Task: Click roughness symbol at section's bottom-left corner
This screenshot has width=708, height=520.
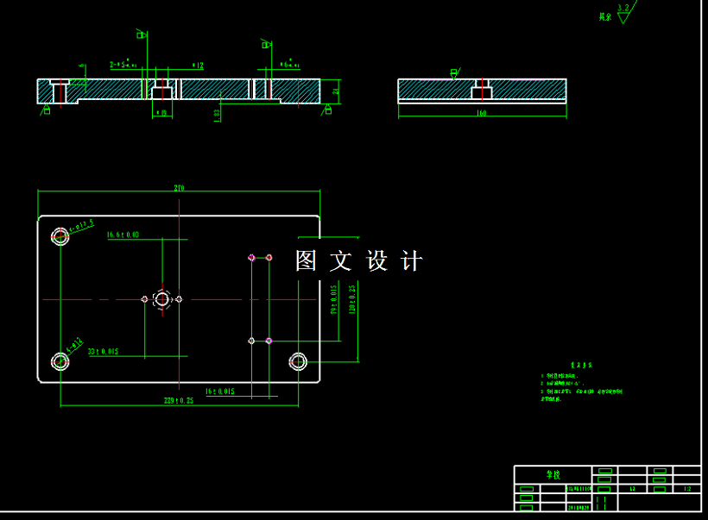Action: click(x=46, y=110)
